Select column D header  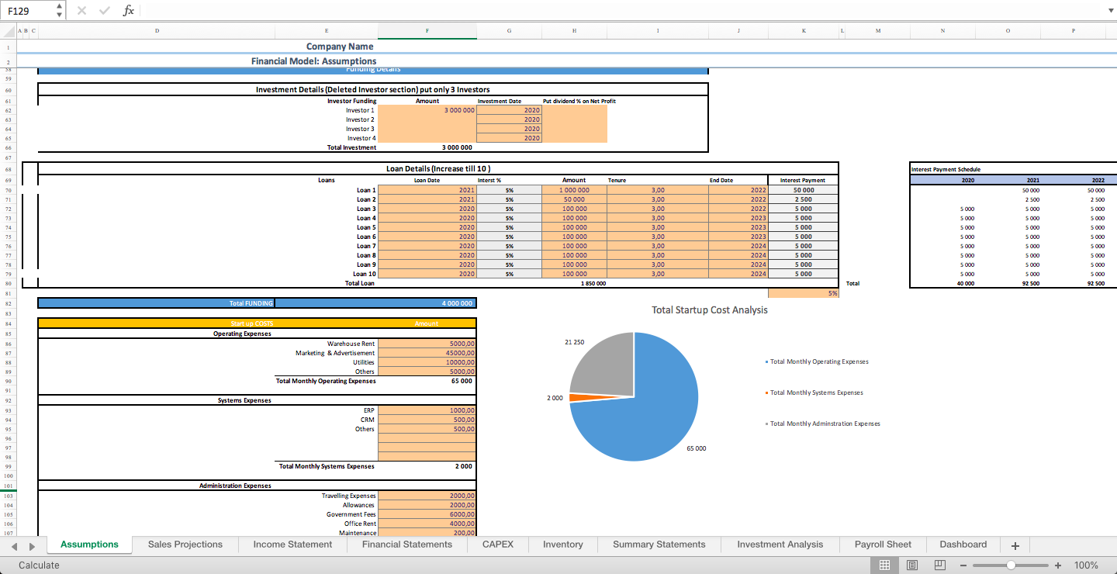157,31
